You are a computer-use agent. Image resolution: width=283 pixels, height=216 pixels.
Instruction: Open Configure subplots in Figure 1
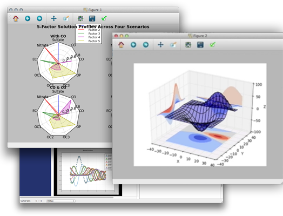pos(80,18)
